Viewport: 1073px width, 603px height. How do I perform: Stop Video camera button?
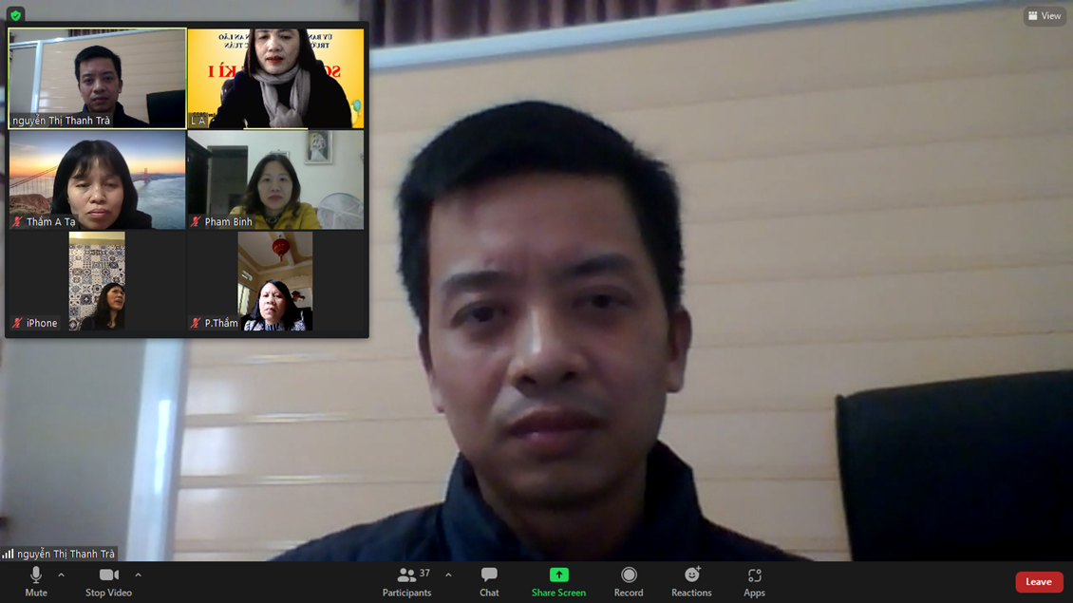click(108, 580)
